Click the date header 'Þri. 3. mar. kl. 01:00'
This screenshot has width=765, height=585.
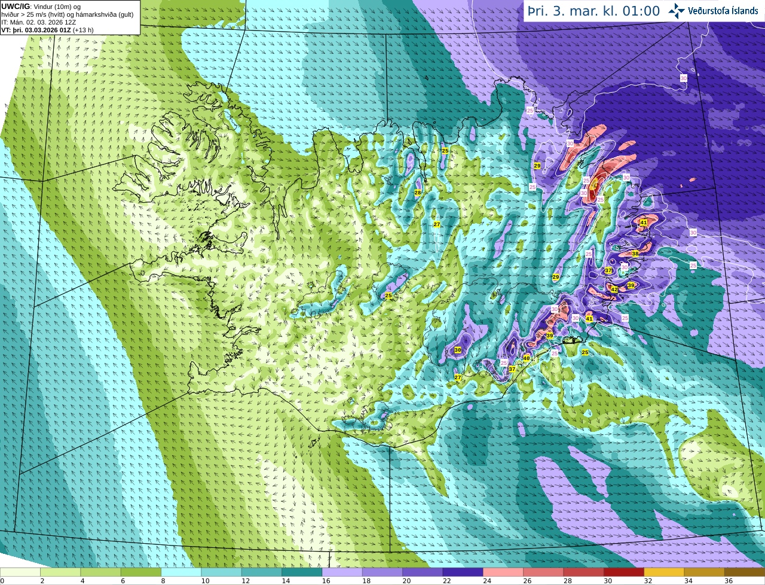click(593, 11)
